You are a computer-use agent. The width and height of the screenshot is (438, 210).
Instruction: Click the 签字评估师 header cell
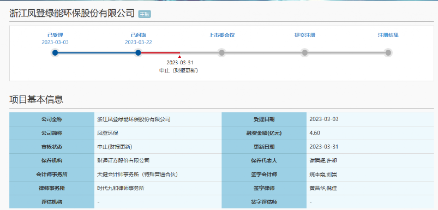coord(264,202)
